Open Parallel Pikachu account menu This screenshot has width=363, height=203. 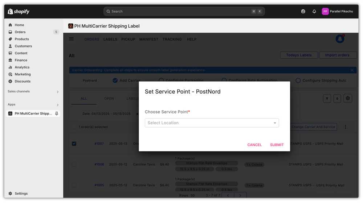(338, 11)
